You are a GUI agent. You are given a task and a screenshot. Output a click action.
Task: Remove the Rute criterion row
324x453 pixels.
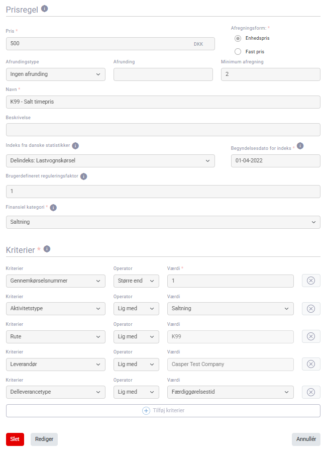[311, 336]
